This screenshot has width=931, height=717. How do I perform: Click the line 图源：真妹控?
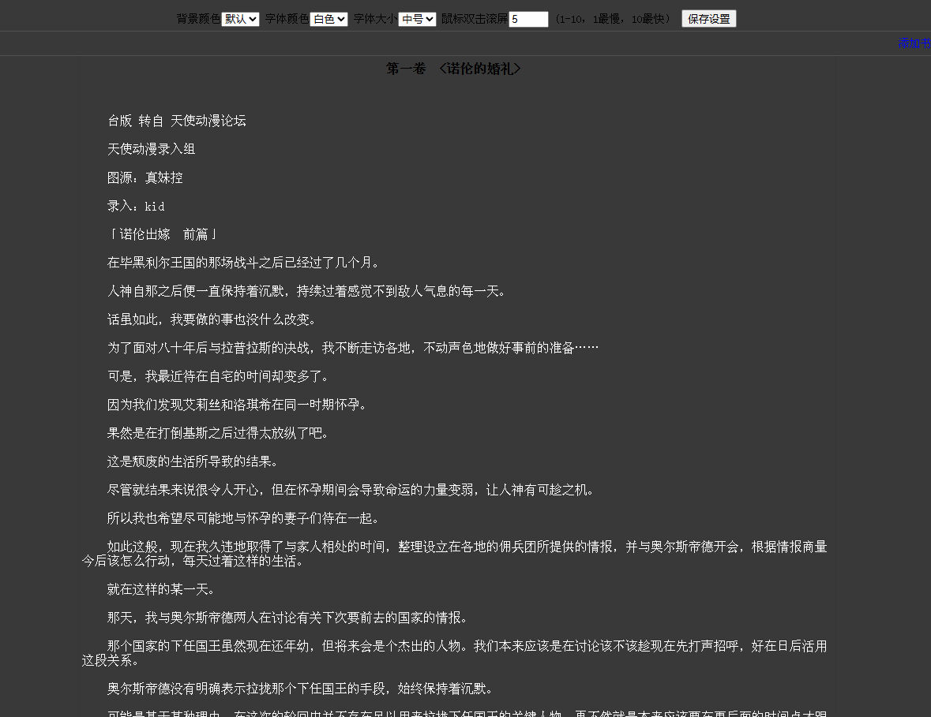click(145, 177)
